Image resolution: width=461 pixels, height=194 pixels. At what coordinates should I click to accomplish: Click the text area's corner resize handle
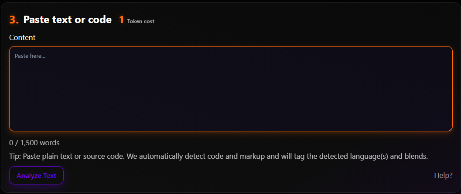pyautogui.click(x=450, y=128)
